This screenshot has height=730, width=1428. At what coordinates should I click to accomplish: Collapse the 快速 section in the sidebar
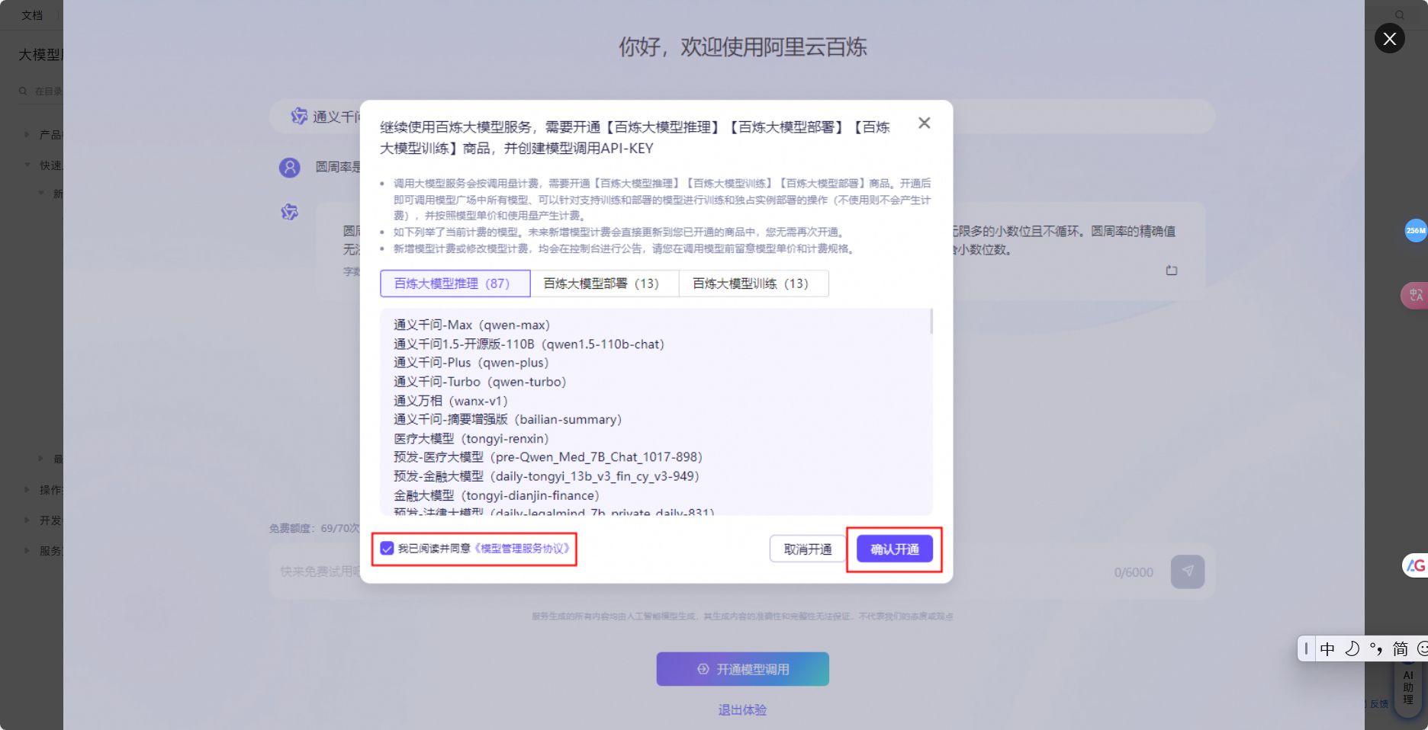click(x=27, y=165)
